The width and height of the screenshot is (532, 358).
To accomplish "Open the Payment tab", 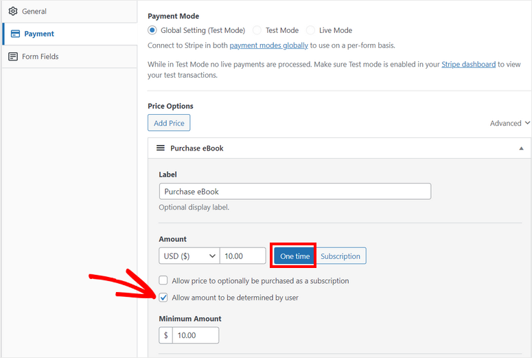I will click(39, 34).
